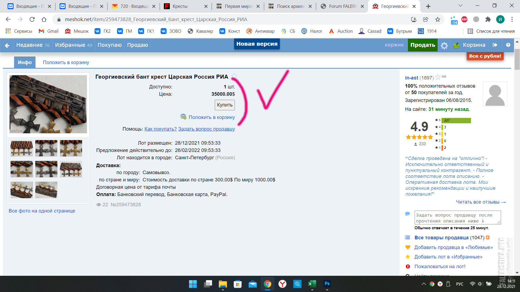The width and height of the screenshot is (520, 292).
Task: Open Все фото на одной странице
Action: tap(42, 211)
